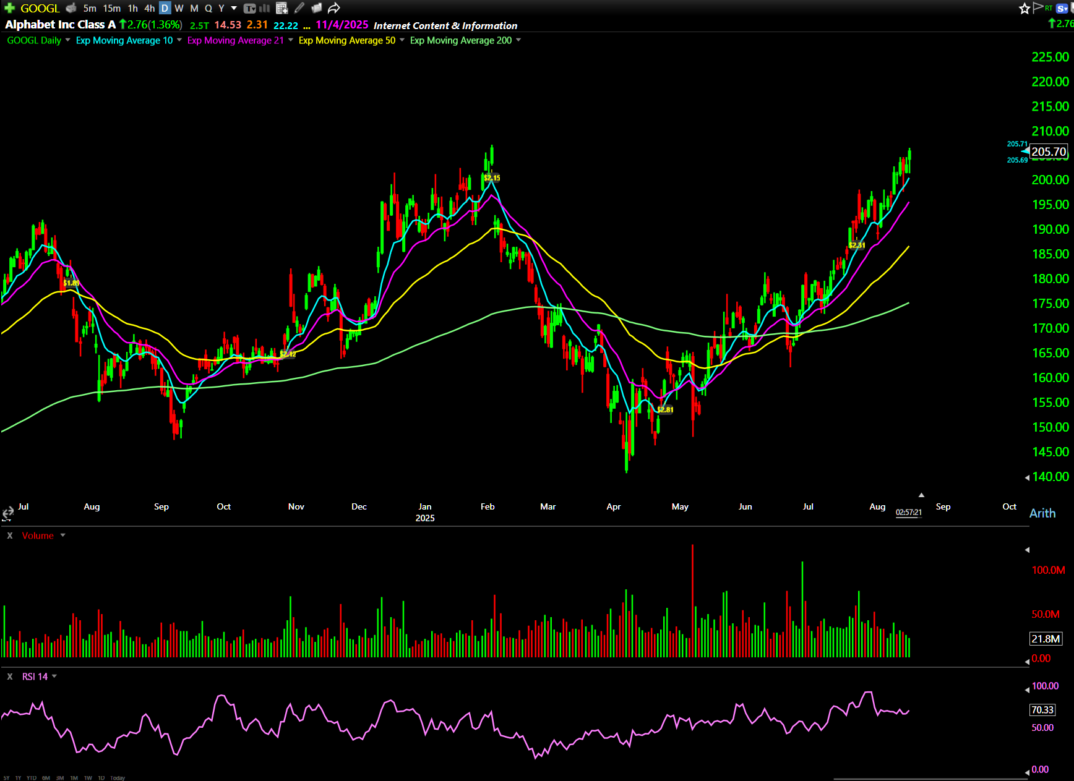Switch to the 5m timeframe
The height and width of the screenshot is (781, 1074).
90,8
